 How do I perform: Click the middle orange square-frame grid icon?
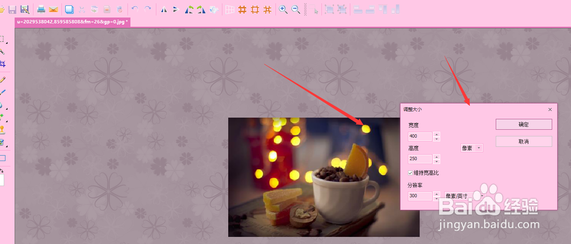point(255,9)
